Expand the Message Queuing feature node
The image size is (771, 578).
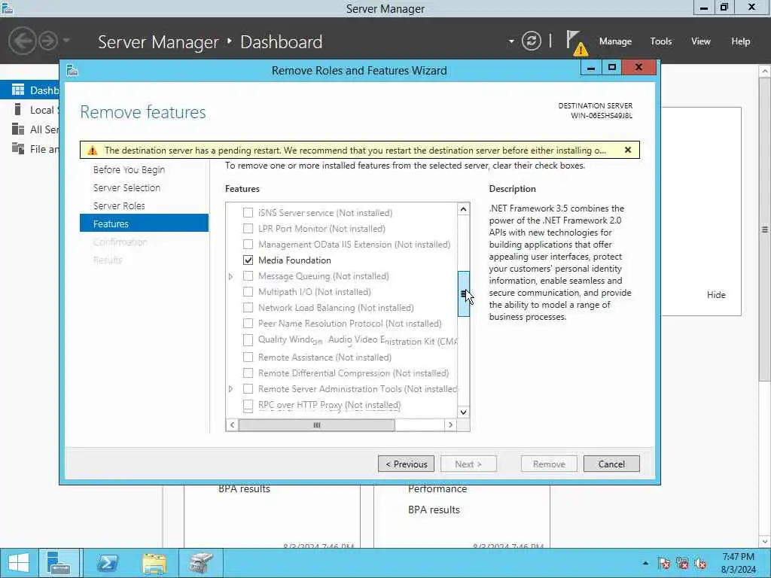[230, 276]
